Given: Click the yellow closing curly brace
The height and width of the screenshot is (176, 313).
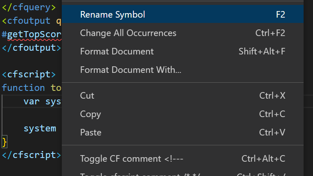Looking at the screenshot, I should pos(5,142).
